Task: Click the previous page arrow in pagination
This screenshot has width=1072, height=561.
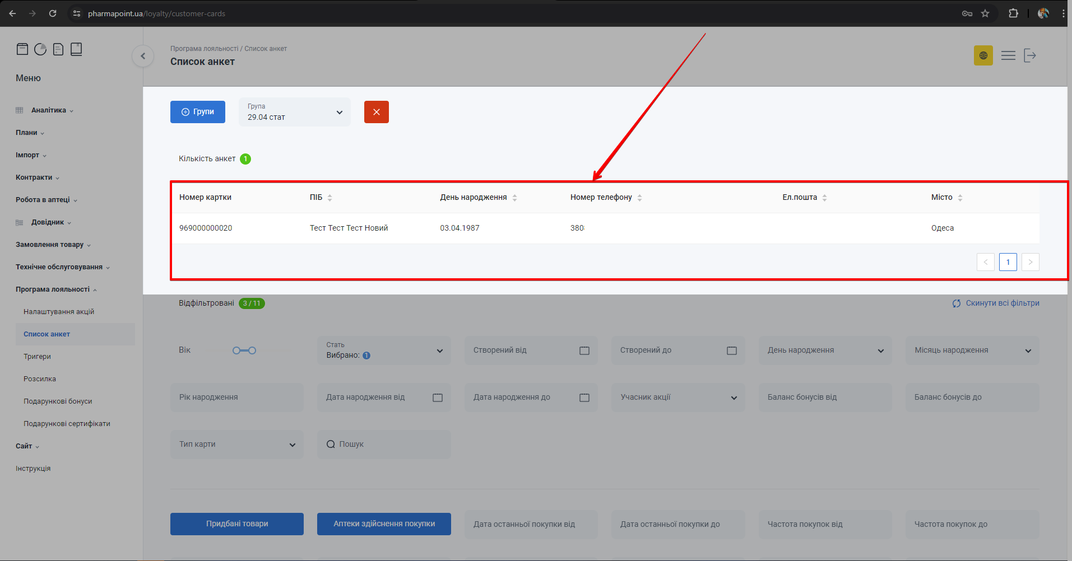Action: 985,262
